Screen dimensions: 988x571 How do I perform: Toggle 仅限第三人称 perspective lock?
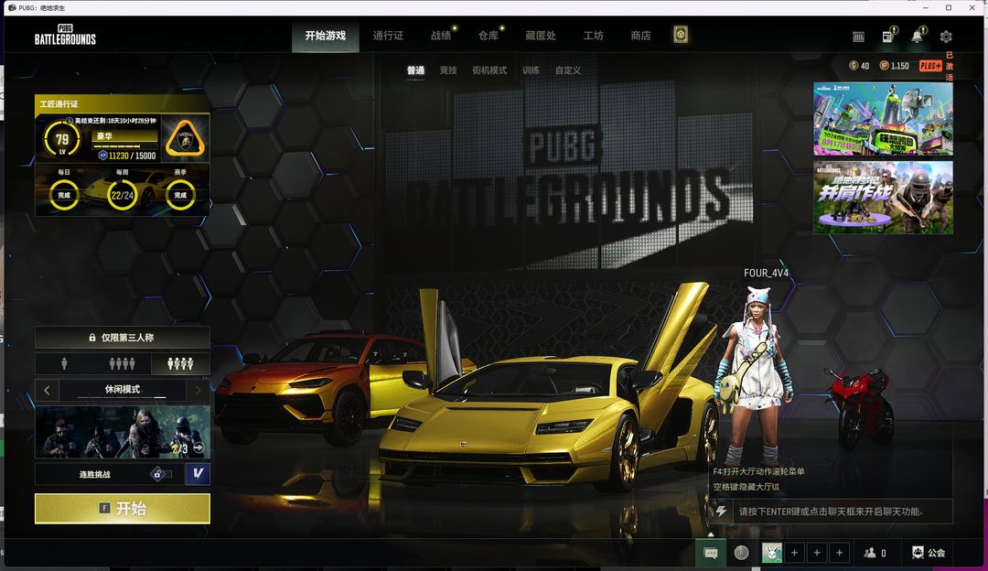(x=123, y=337)
